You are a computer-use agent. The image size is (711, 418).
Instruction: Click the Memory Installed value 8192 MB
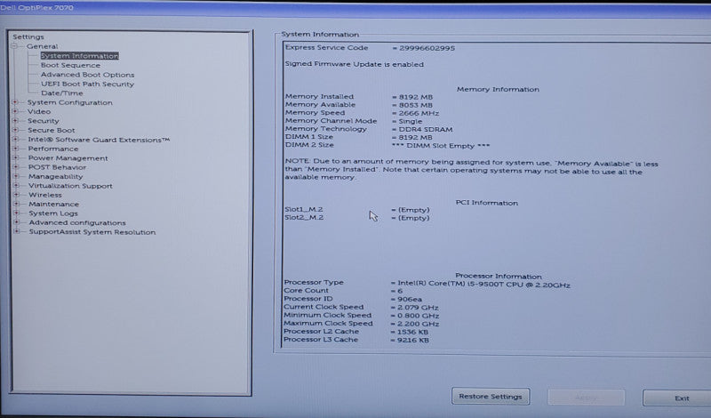416,97
